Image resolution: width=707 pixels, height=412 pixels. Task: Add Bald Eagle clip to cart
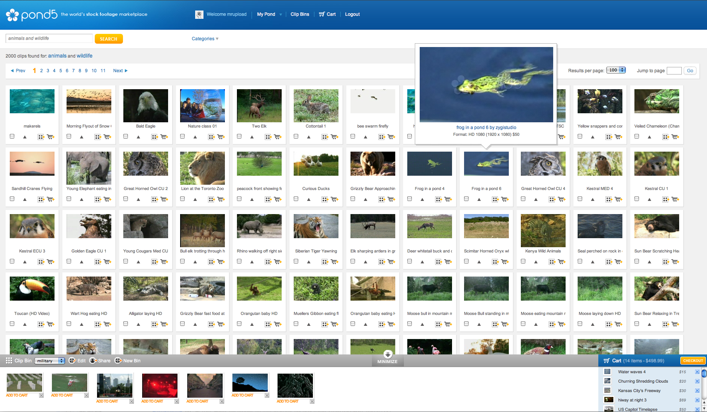point(164,137)
